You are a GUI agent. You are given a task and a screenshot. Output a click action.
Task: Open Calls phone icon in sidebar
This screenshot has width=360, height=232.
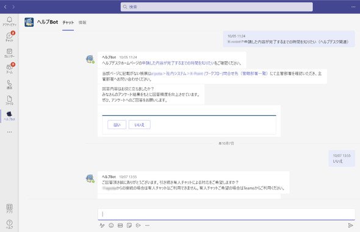(9, 85)
